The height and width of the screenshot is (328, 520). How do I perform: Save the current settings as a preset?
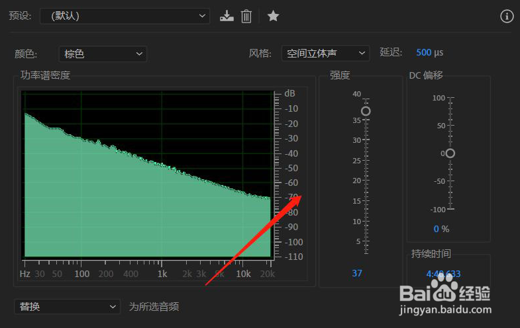click(x=227, y=16)
